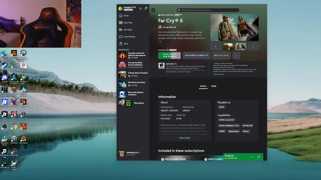
Task: Click the search box for games
Action: tap(208, 10)
